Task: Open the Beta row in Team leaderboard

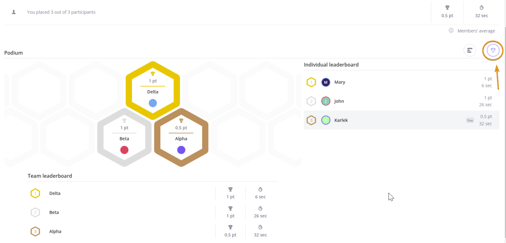Action: (54, 212)
